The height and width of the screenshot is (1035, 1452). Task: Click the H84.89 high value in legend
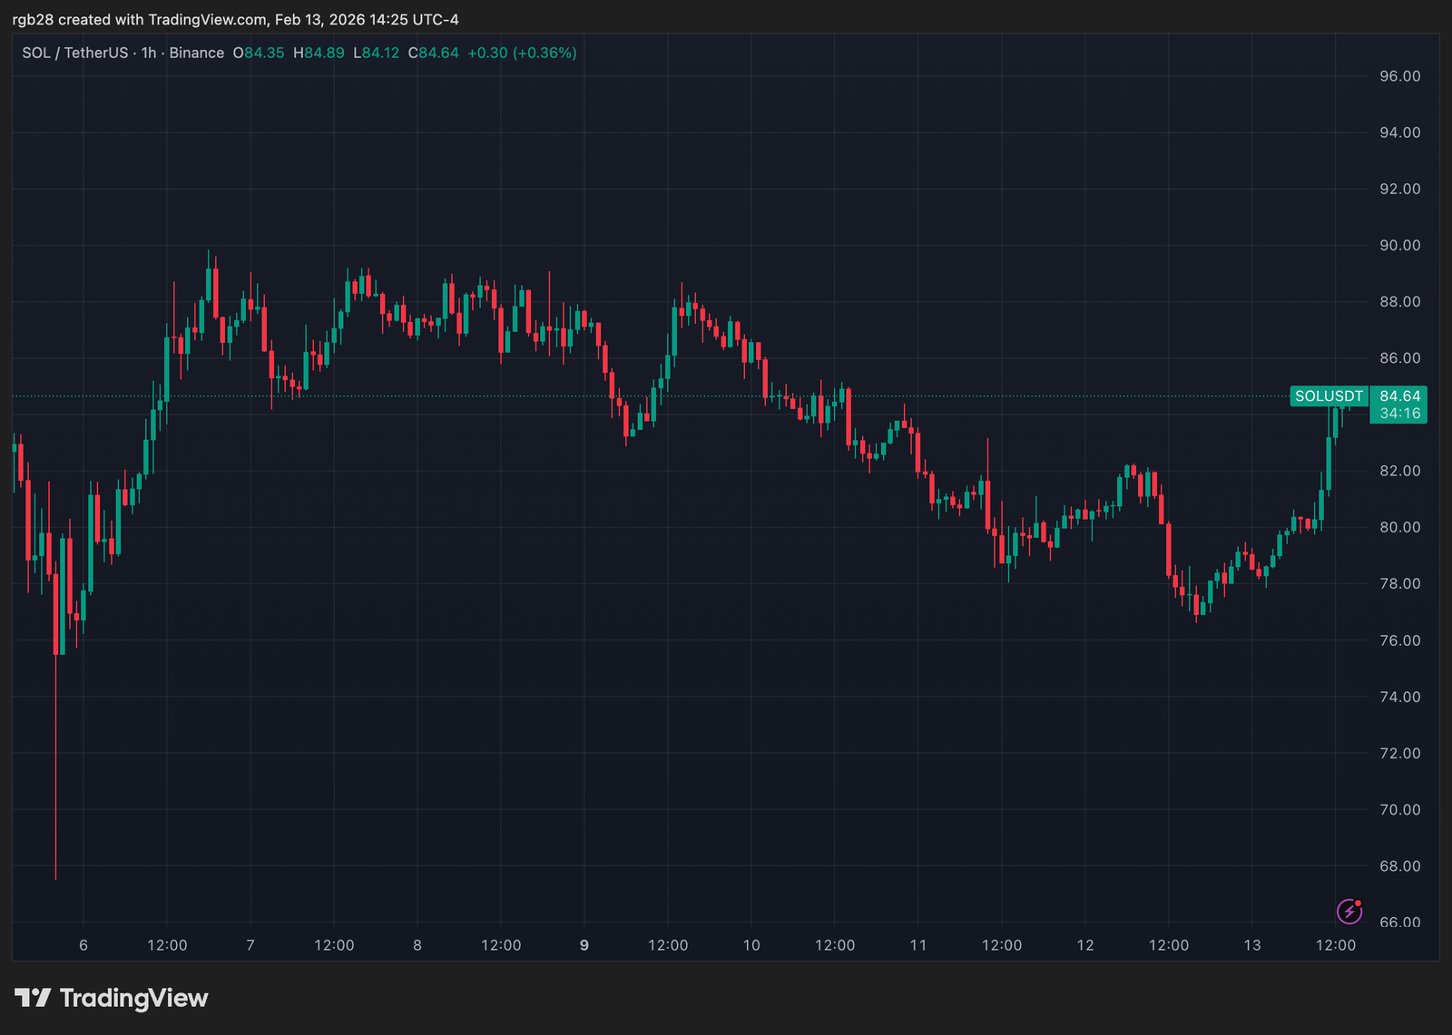point(319,53)
